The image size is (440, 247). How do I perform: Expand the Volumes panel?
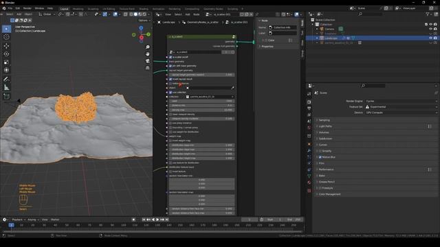375,132
